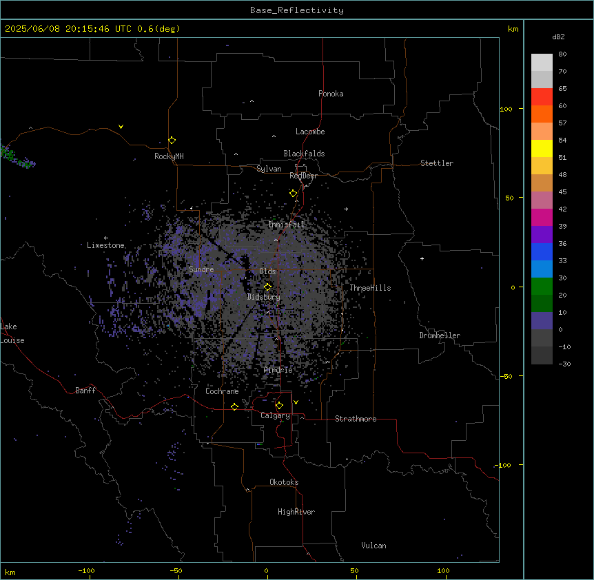Click the Didsbury city label
This screenshot has height=580, width=594.
[x=264, y=297]
